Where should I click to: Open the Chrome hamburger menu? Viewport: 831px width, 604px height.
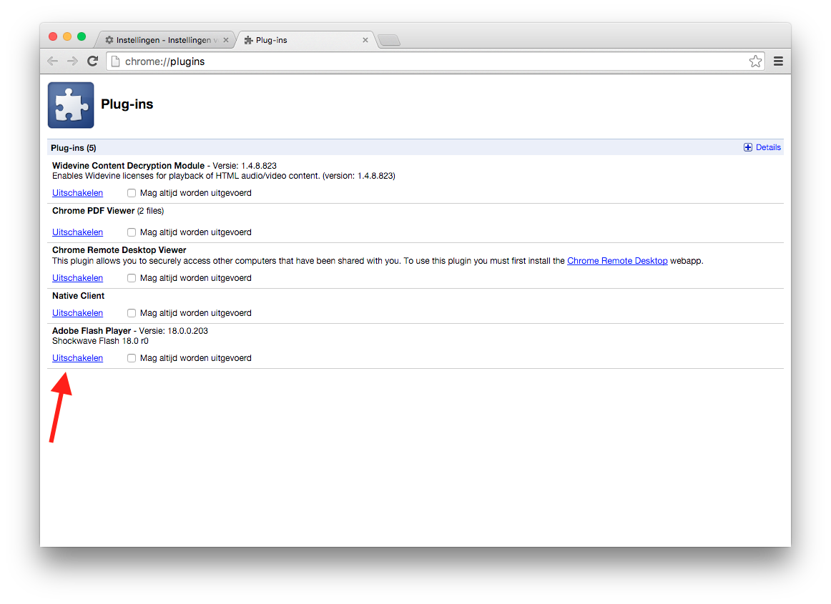pos(779,61)
